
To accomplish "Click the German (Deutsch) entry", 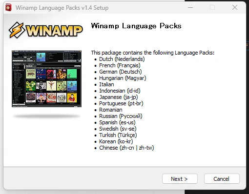I will coord(121,72).
